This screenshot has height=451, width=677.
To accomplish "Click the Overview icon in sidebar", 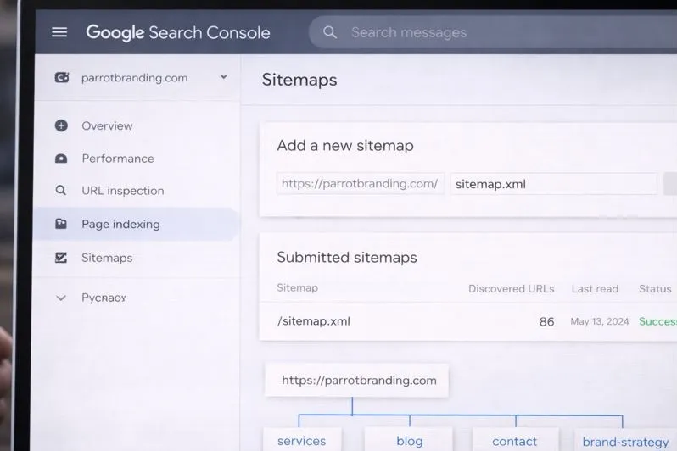I will pos(61,125).
